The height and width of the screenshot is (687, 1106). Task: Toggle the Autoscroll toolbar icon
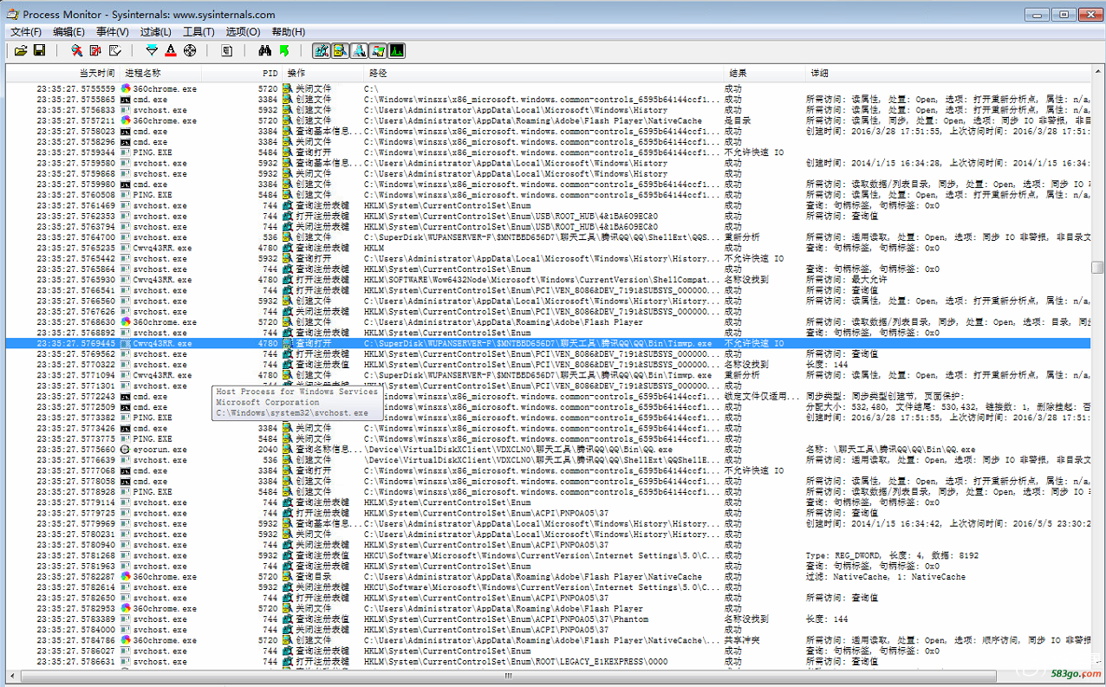click(x=95, y=51)
